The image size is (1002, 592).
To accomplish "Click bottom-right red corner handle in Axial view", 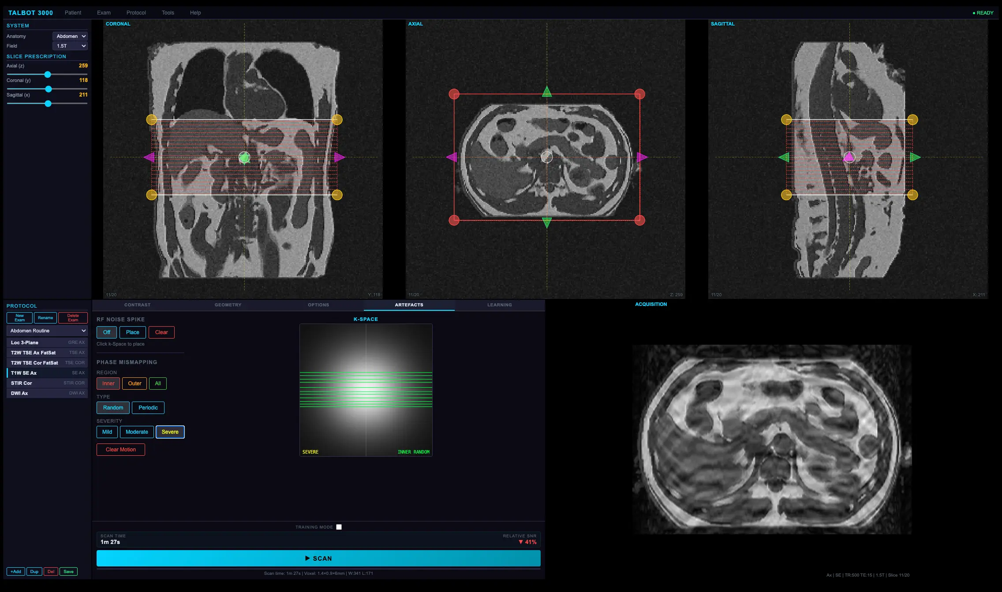I will (x=639, y=220).
